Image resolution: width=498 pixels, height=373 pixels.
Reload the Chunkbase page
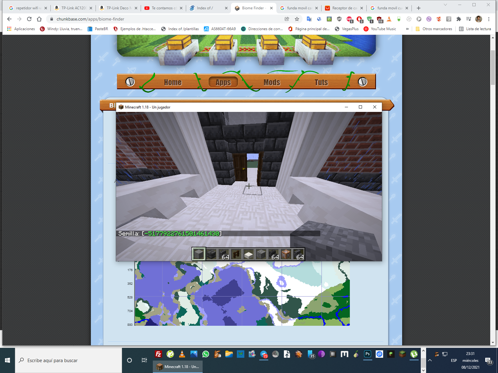[x=29, y=19]
